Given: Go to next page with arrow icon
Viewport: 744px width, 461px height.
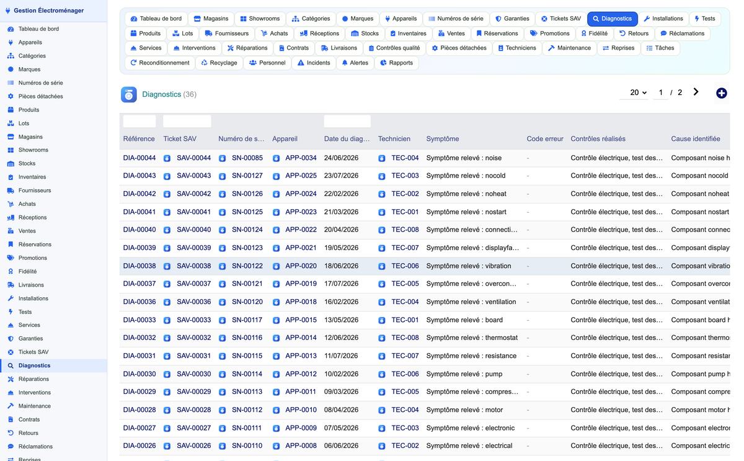Looking at the screenshot, I should [696, 92].
